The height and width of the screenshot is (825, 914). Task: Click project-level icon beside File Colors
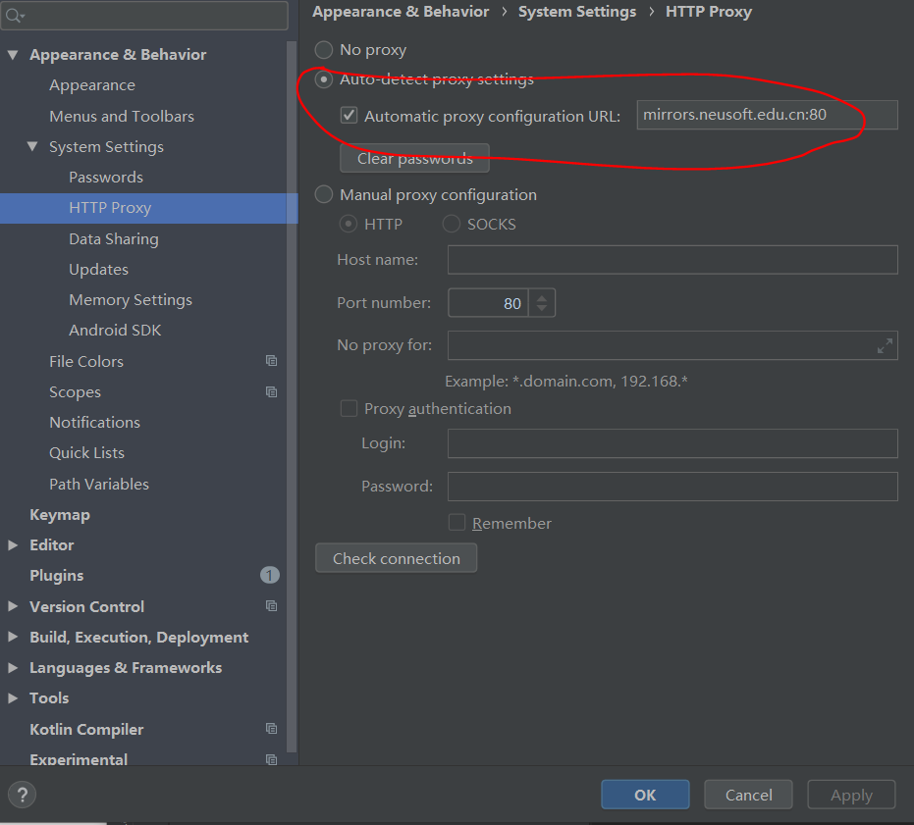pos(271,361)
